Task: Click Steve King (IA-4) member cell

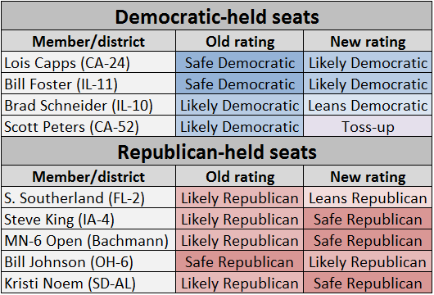Action: click(x=88, y=219)
